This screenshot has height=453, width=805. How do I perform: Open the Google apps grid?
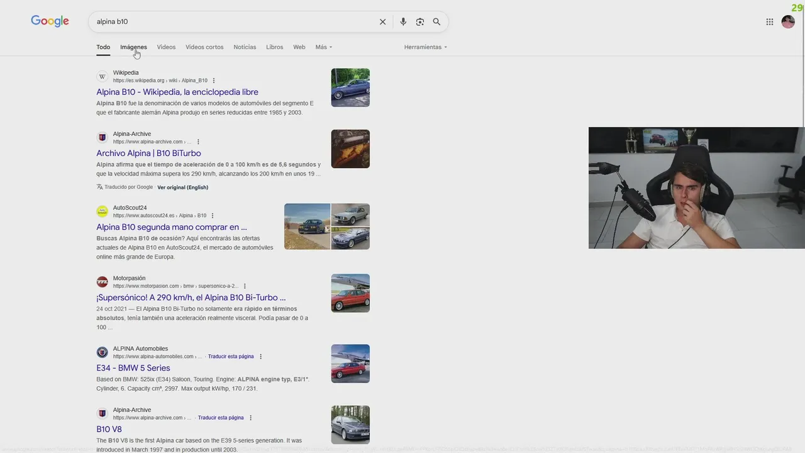click(x=770, y=22)
